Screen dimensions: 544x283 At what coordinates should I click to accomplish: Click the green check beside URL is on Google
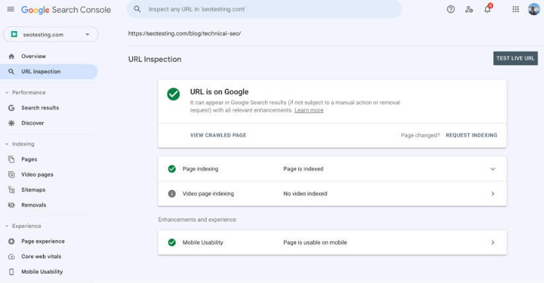point(173,94)
